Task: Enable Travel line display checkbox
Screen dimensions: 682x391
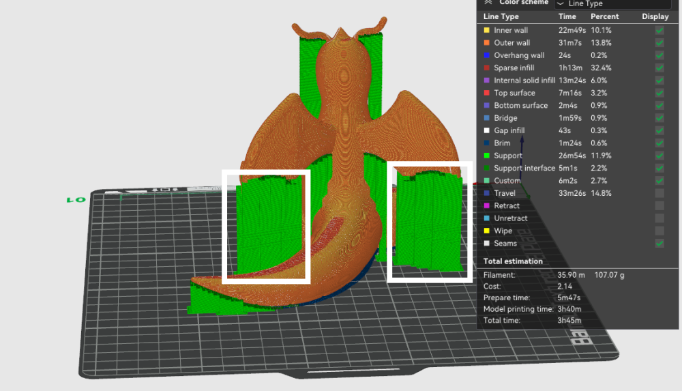Action: click(659, 193)
